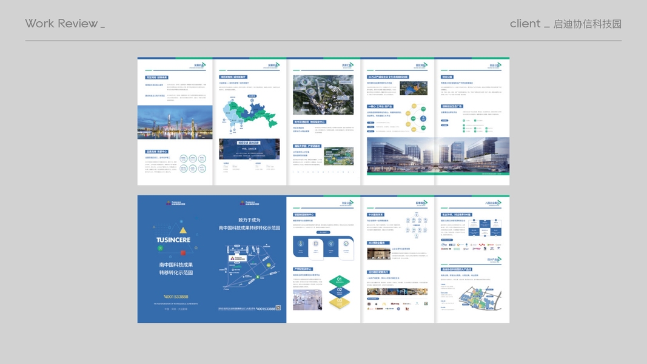Click "TUSINCERE" wordmark text on cover
The width and height of the screenshot is (647, 364).
coord(173,240)
